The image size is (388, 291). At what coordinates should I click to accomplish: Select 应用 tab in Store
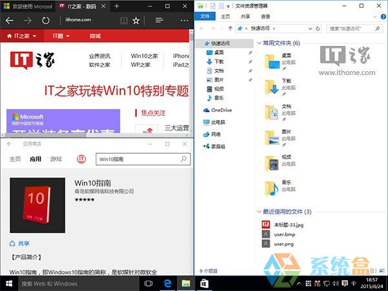[36, 159]
